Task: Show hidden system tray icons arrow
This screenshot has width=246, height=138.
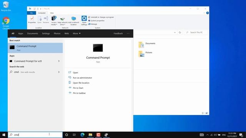Action: click(x=208, y=135)
